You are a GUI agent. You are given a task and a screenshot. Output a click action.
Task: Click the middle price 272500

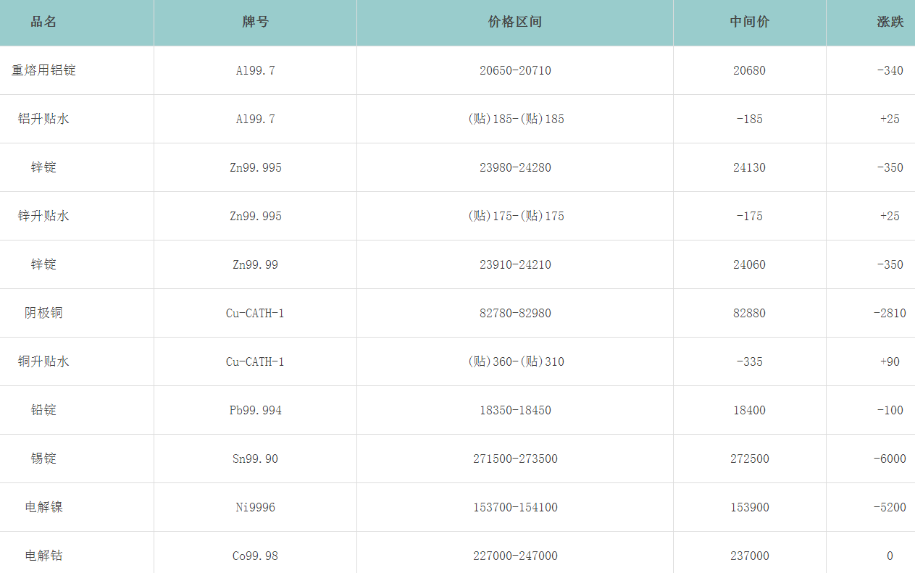749,459
